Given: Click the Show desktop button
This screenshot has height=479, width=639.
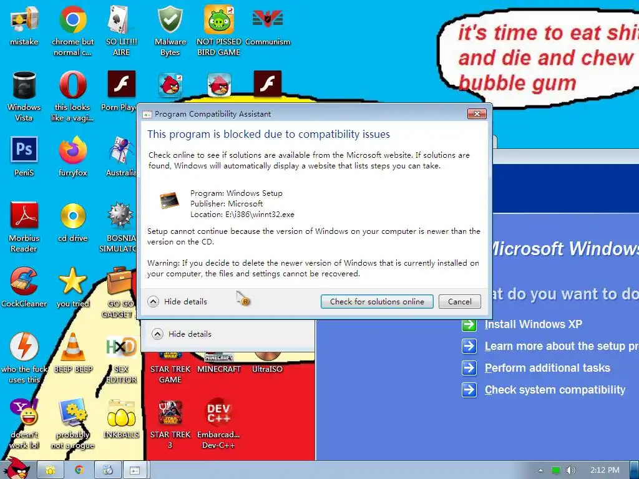Looking at the screenshot, I should (635, 470).
